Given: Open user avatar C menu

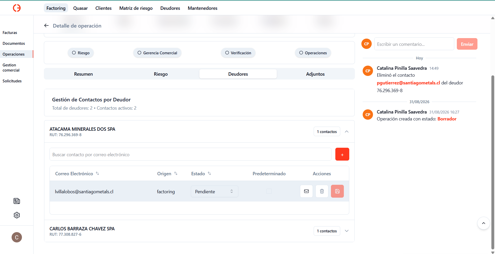Looking at the screenshot, I should (x=17, y=237).
